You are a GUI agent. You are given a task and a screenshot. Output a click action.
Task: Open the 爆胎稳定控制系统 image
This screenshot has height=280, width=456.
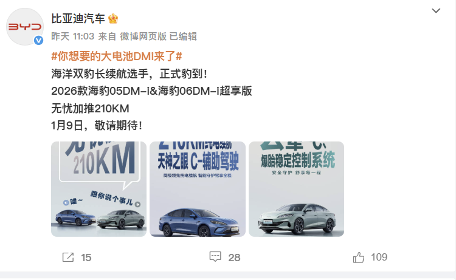click(x=296, y=189)
